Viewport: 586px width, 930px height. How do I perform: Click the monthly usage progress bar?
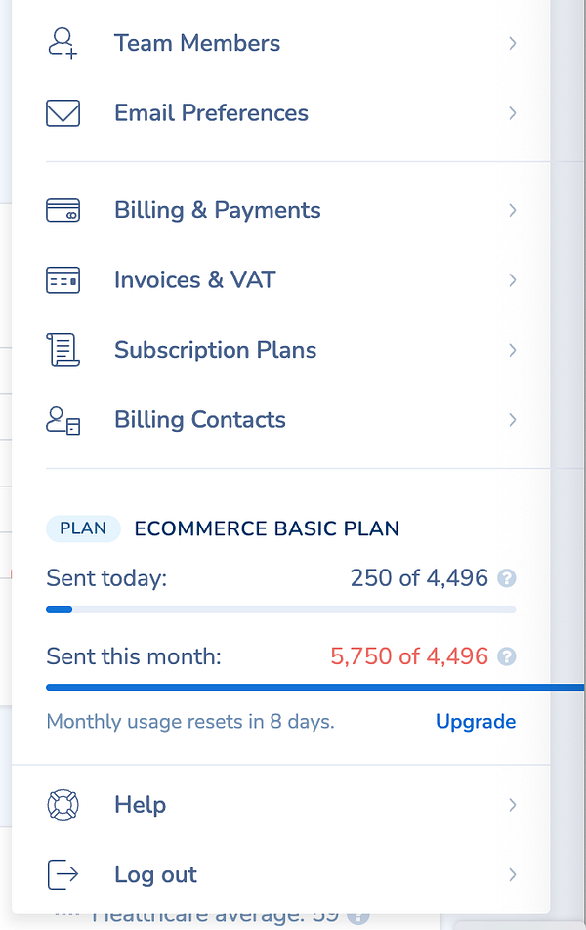pos(293,687)
